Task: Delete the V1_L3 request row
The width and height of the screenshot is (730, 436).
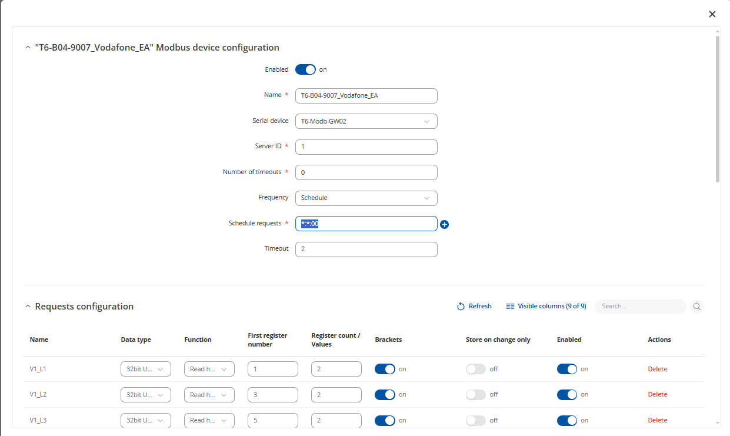Action: tap(657, 420)
